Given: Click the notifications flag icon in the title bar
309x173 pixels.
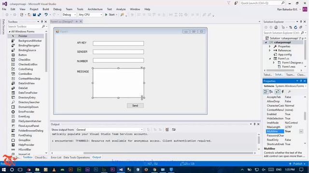Looking at the screenshot, I should 228,3.
